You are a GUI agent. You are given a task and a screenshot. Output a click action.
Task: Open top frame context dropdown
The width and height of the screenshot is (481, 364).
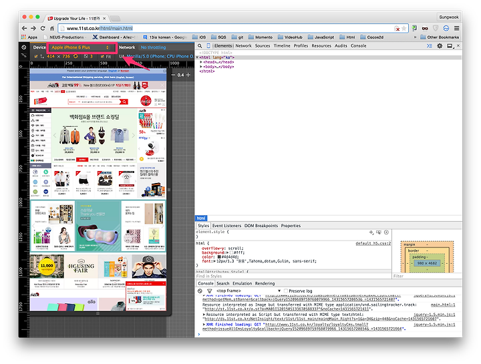[249, 291]
